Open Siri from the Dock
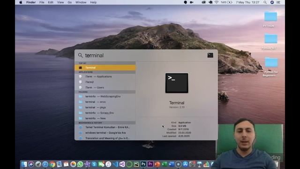The height and width of the screenshot is (169, 300). (x=31, y=164)
